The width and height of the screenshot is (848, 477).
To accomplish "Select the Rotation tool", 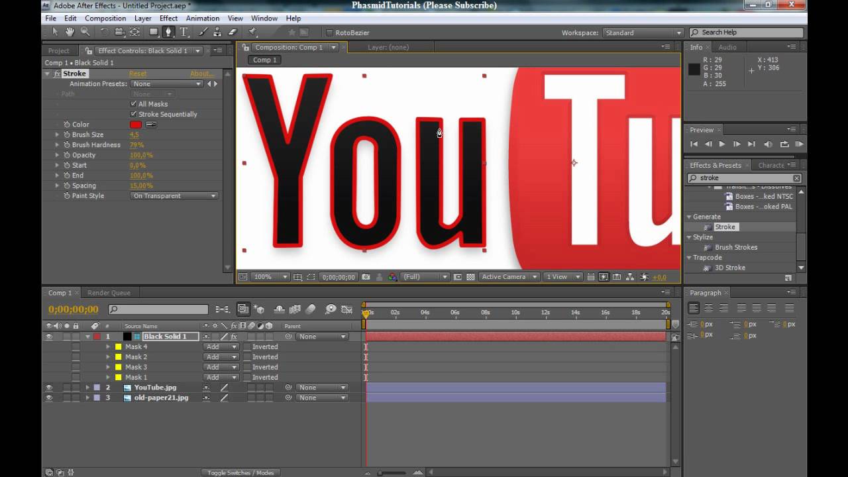I will tap(105, 32).
